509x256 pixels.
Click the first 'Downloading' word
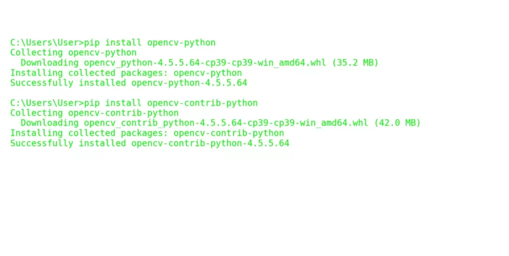coord(50,63)
